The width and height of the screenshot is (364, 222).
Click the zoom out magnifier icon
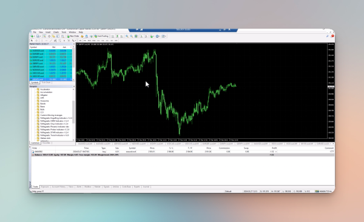coord(132,36)
